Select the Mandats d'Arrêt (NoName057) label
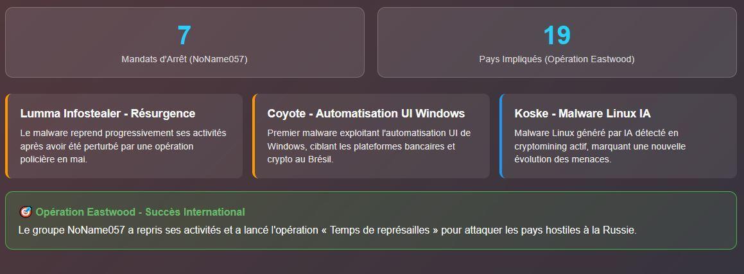Screen dimensions: 744x274 [184, 59]
